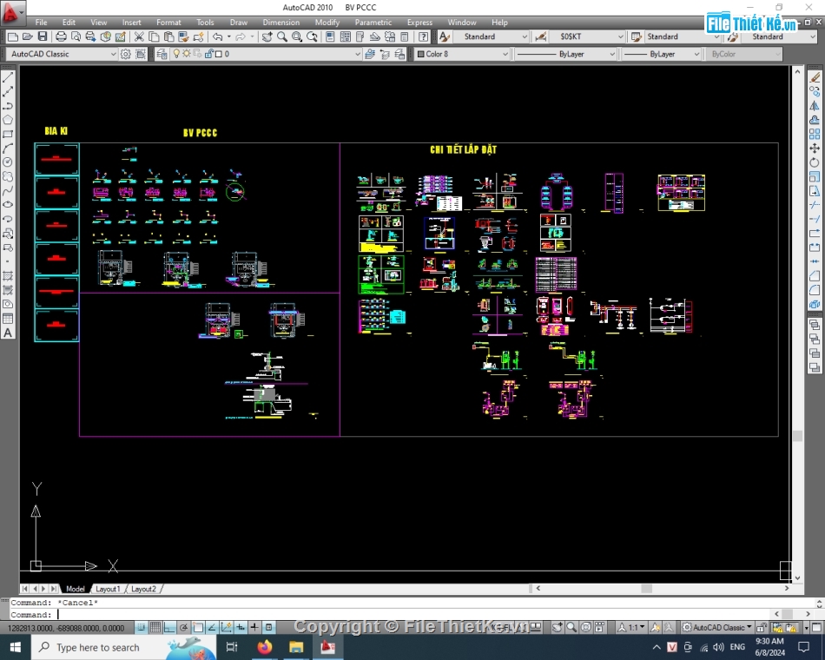Open the Parametric menu
The image size is (825, 660).
pyautogui.click(x=373, y=22)
